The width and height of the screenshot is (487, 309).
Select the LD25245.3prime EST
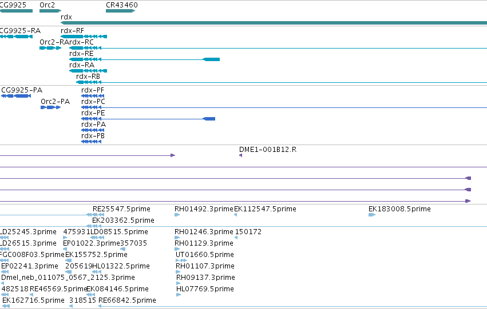pyautogui.click(x=5, y=238)
